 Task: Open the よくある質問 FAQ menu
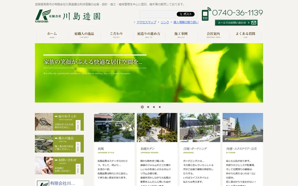point(245,35)
